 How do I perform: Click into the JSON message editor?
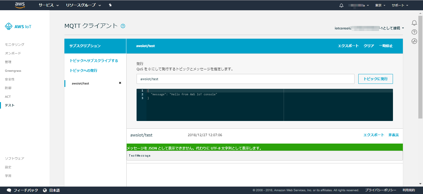(265, 105)
